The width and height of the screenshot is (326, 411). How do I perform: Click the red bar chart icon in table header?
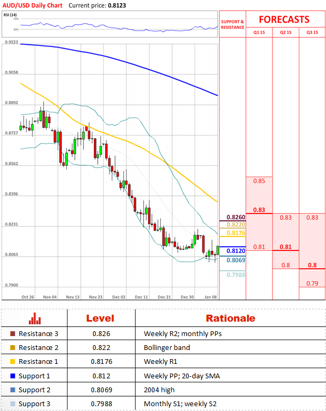tap(35, 318)
